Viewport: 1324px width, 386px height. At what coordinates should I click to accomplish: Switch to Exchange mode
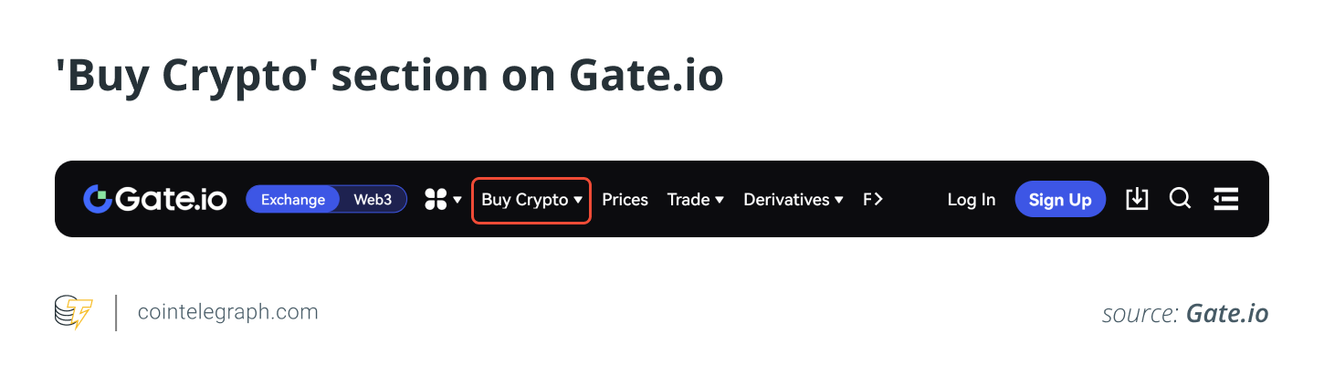tap(293, 200)
